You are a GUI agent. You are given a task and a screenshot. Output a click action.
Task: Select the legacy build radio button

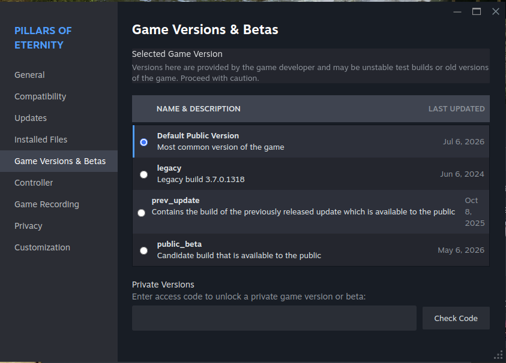[143, 174]
